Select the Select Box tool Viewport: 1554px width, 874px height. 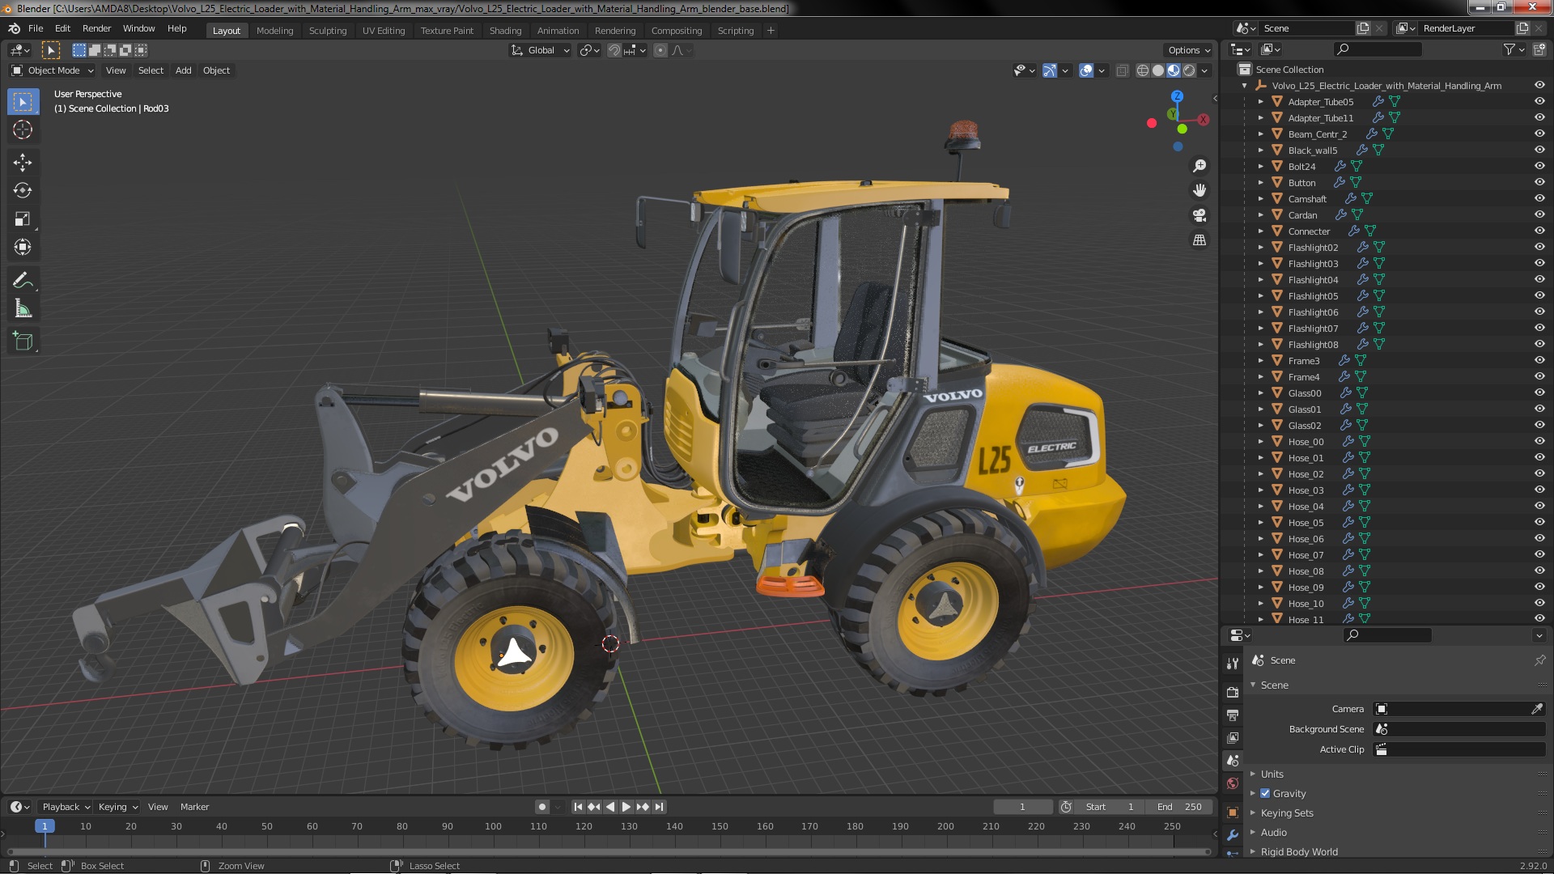23,102
